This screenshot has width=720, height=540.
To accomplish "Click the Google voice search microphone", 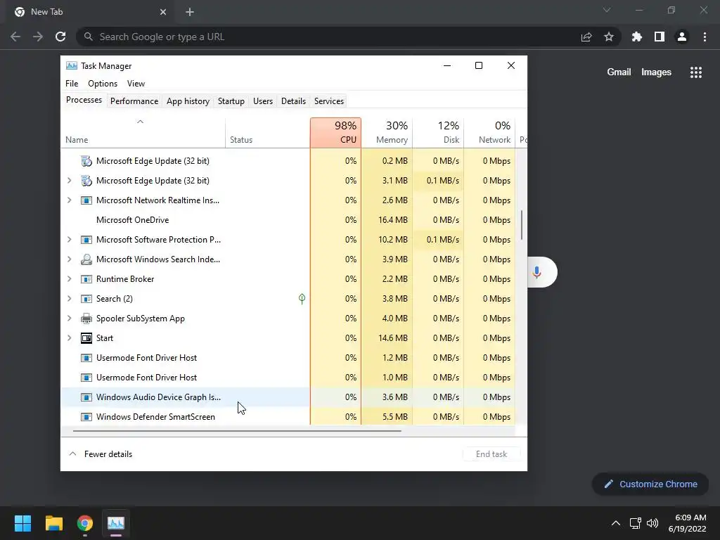I will point(536,272).
